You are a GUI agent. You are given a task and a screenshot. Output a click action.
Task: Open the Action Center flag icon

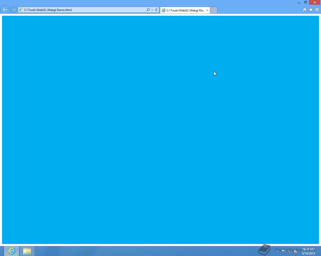[283, 251]
